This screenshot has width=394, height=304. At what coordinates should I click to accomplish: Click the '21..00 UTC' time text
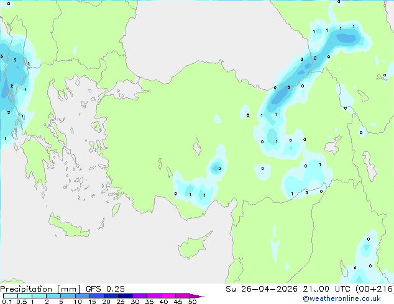pos(327,289)
